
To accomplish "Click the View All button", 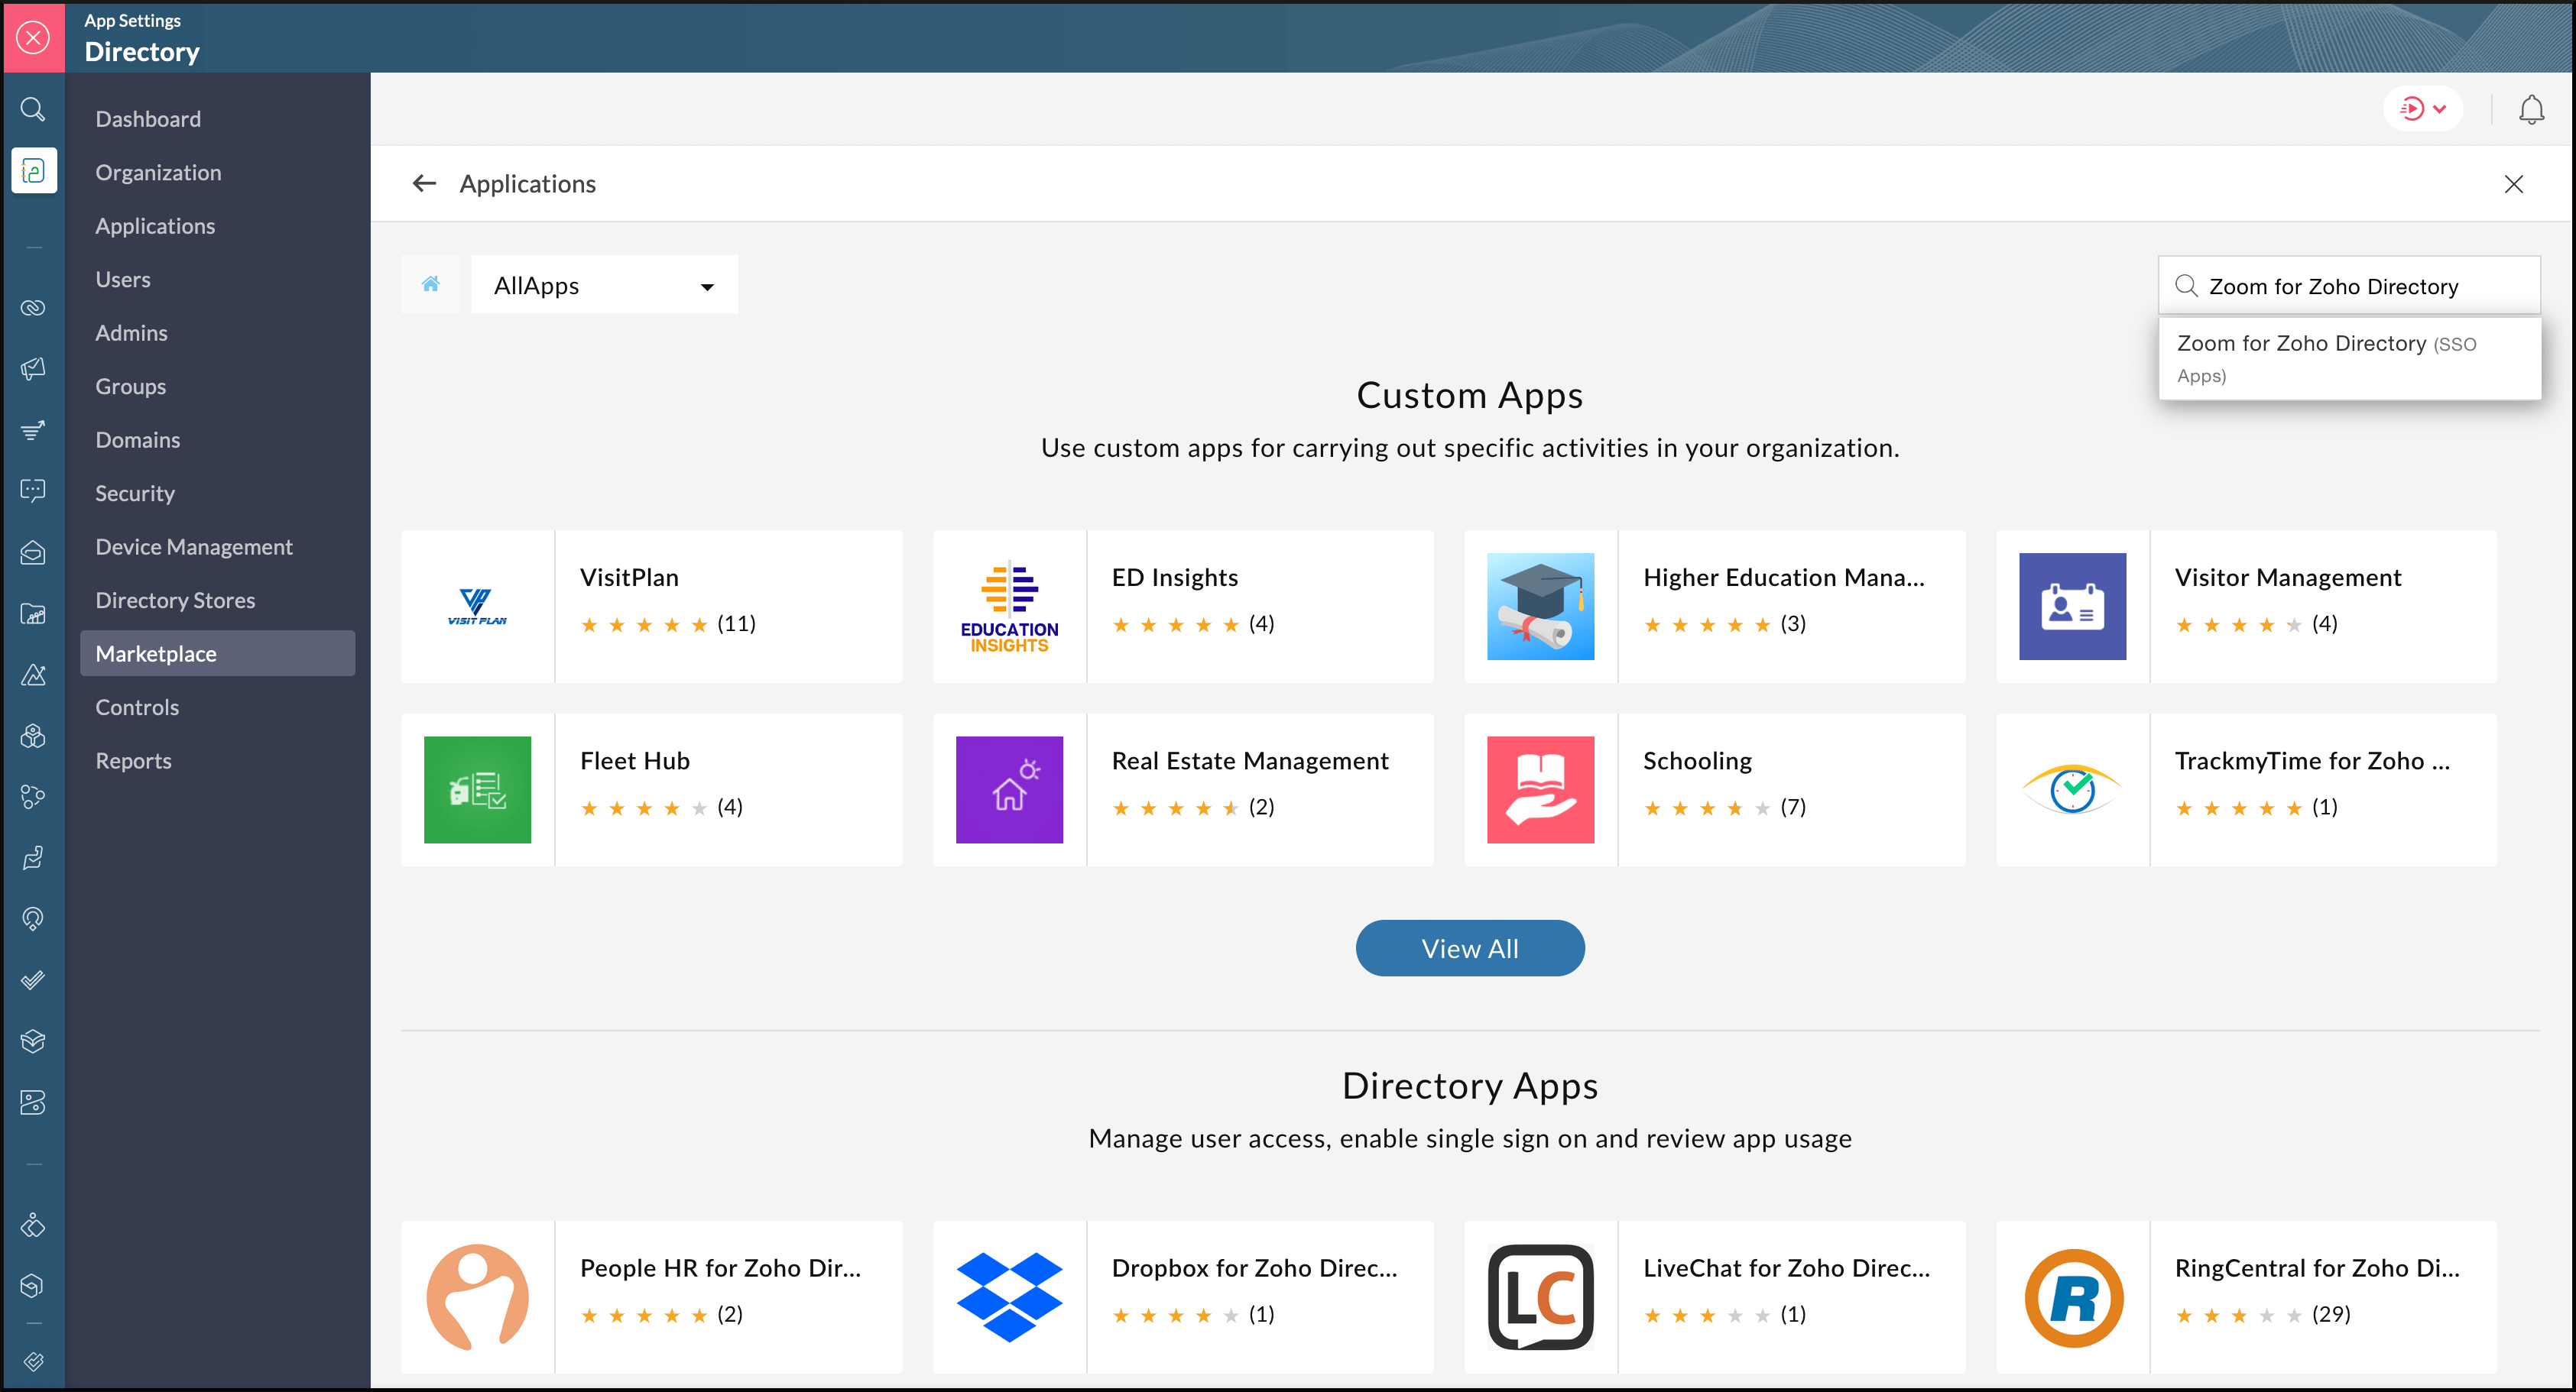I will (1469, 948).
